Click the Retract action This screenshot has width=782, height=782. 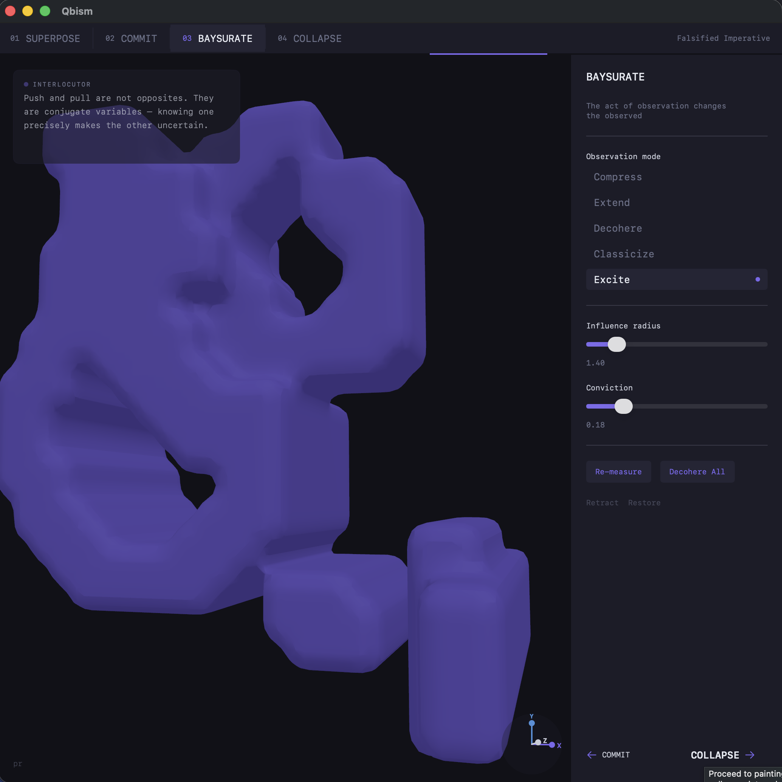tap(602, 502)
